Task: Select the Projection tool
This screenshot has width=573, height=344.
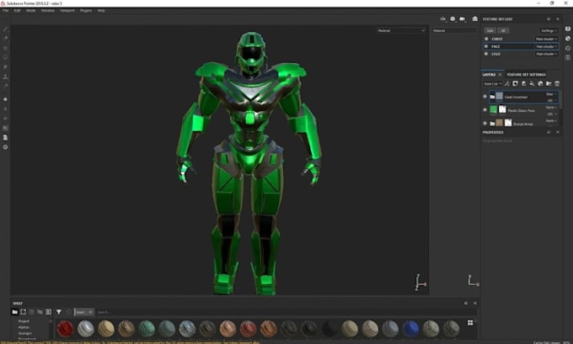Action: 5,48
